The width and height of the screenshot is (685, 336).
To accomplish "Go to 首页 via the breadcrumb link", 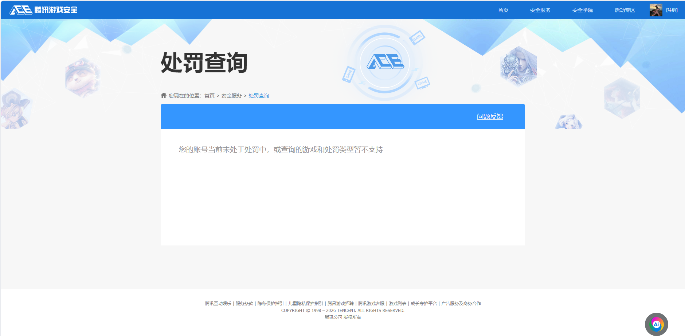I will [x=209, y=95].
